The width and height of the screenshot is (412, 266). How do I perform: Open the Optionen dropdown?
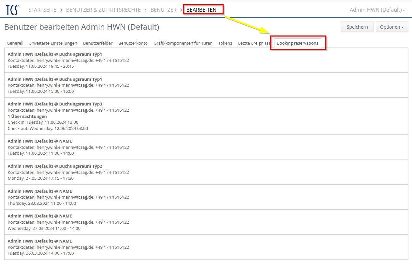[x=391, y=27]
